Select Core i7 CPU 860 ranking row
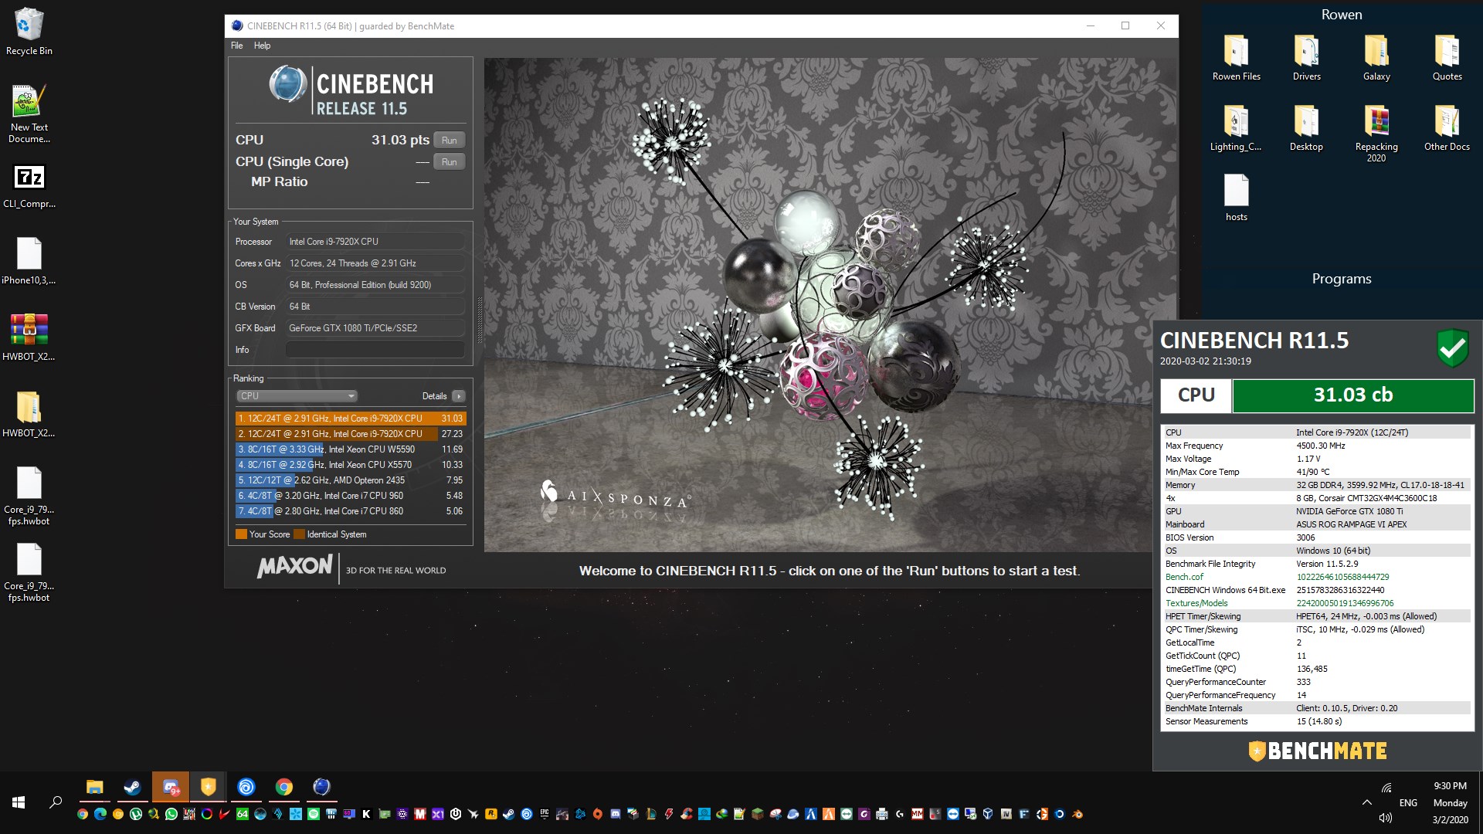Image resolution: width=1483 pixels, height=834 pixels. tap(351, 511)
